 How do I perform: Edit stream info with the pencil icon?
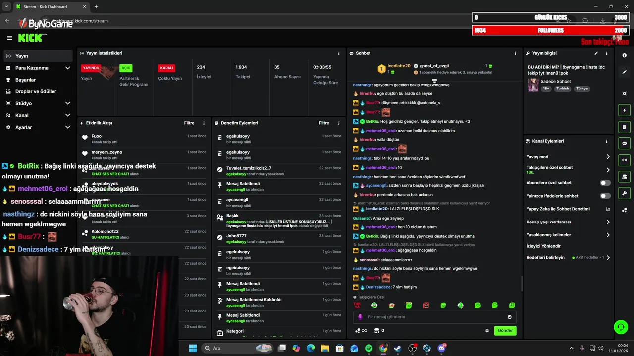point(596,53)
